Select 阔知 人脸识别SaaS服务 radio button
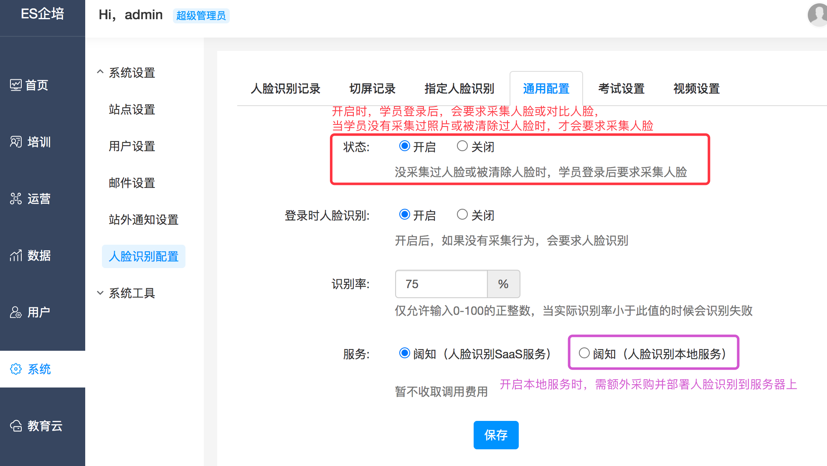This screenshot has width=827, height=466. (404, 353)
